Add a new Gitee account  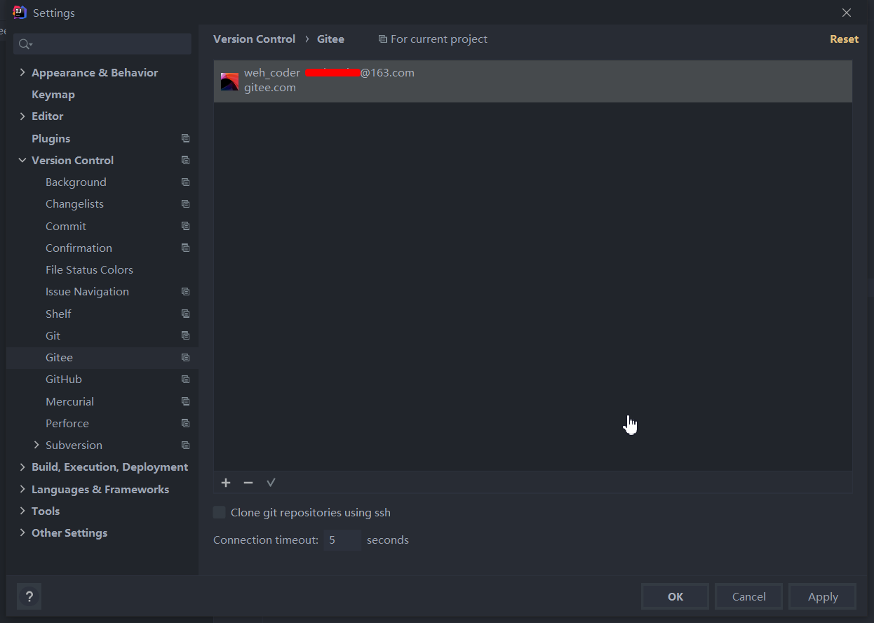tap(226, 483)
